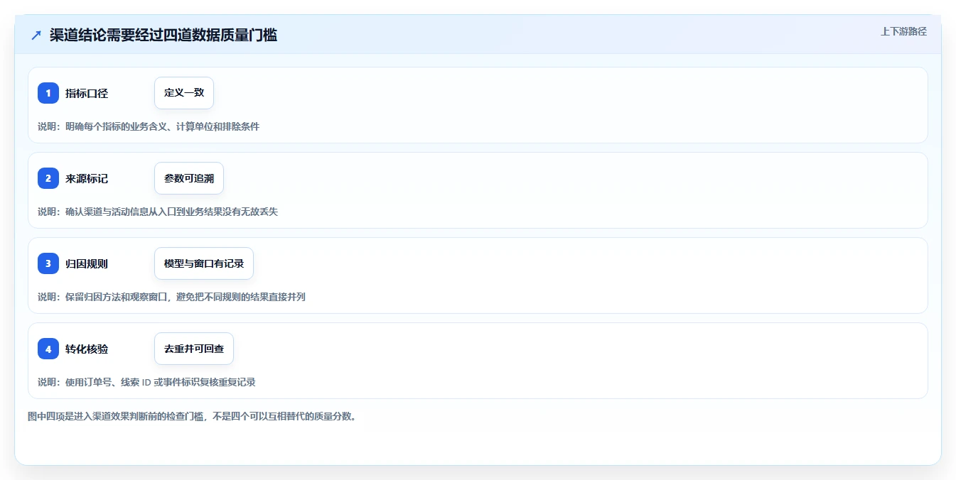Click the arrow icon beside the panel title
The image size is (956, 480).
pos(36,36)
